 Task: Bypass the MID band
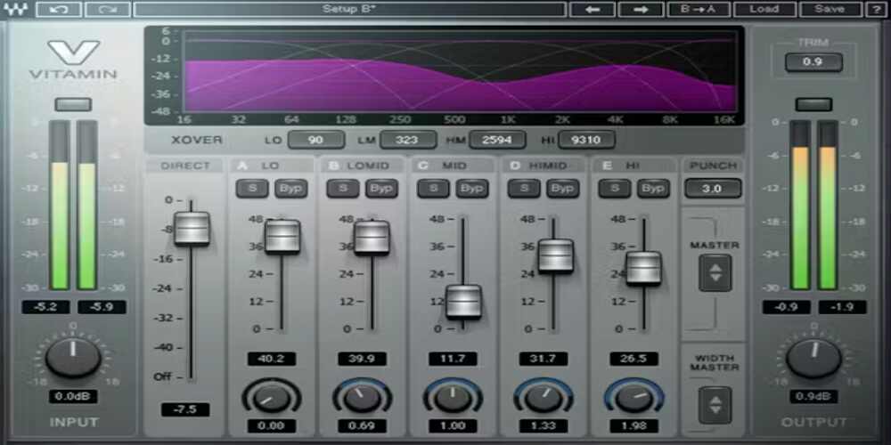coord(472,189)
